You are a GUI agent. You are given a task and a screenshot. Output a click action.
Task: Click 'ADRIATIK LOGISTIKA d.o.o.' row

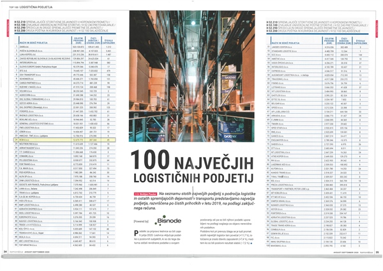pos(317,217)
